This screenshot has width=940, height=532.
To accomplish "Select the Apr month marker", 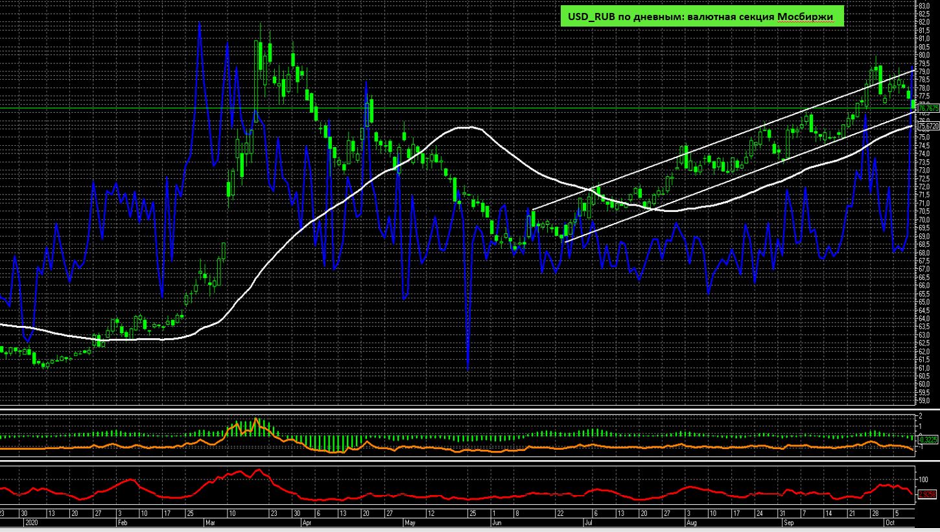I will pos(307,522).
